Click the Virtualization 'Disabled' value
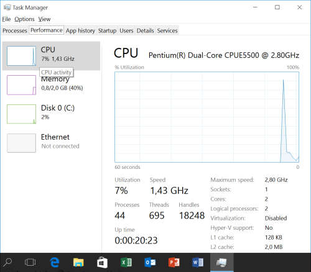Screen dimensions: 311x272 tap(276, 218)
